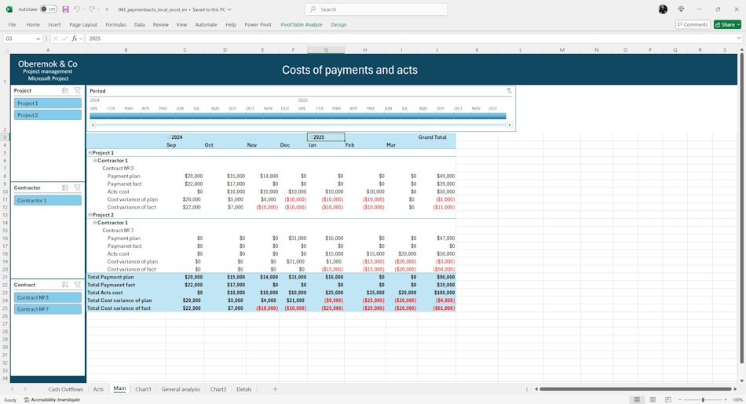This screenshot has height=404, width=746.
Task: Switch to PivotTable Analyze tab
Action: (x=302, y=25)
